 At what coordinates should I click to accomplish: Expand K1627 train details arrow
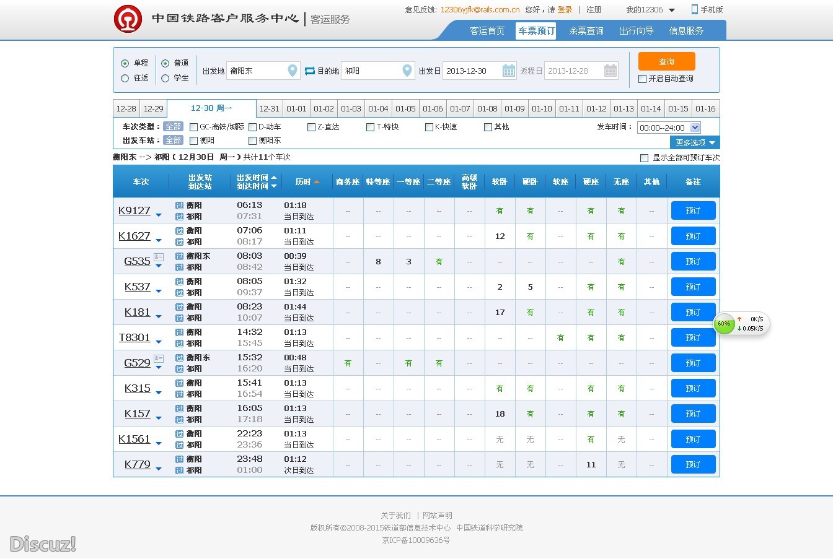(x=159, y=241)
